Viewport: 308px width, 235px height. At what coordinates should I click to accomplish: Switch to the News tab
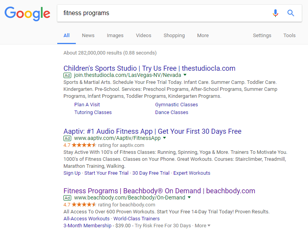88,36
